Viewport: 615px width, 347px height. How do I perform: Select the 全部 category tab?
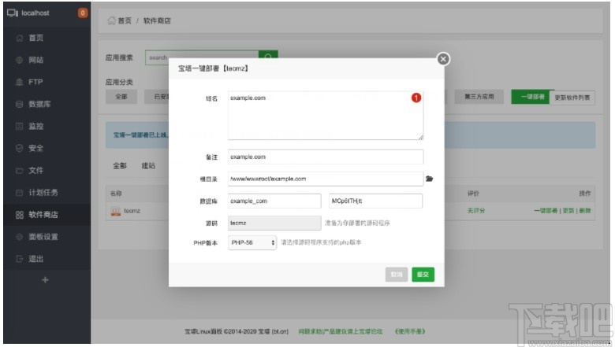tap(121, 97)
